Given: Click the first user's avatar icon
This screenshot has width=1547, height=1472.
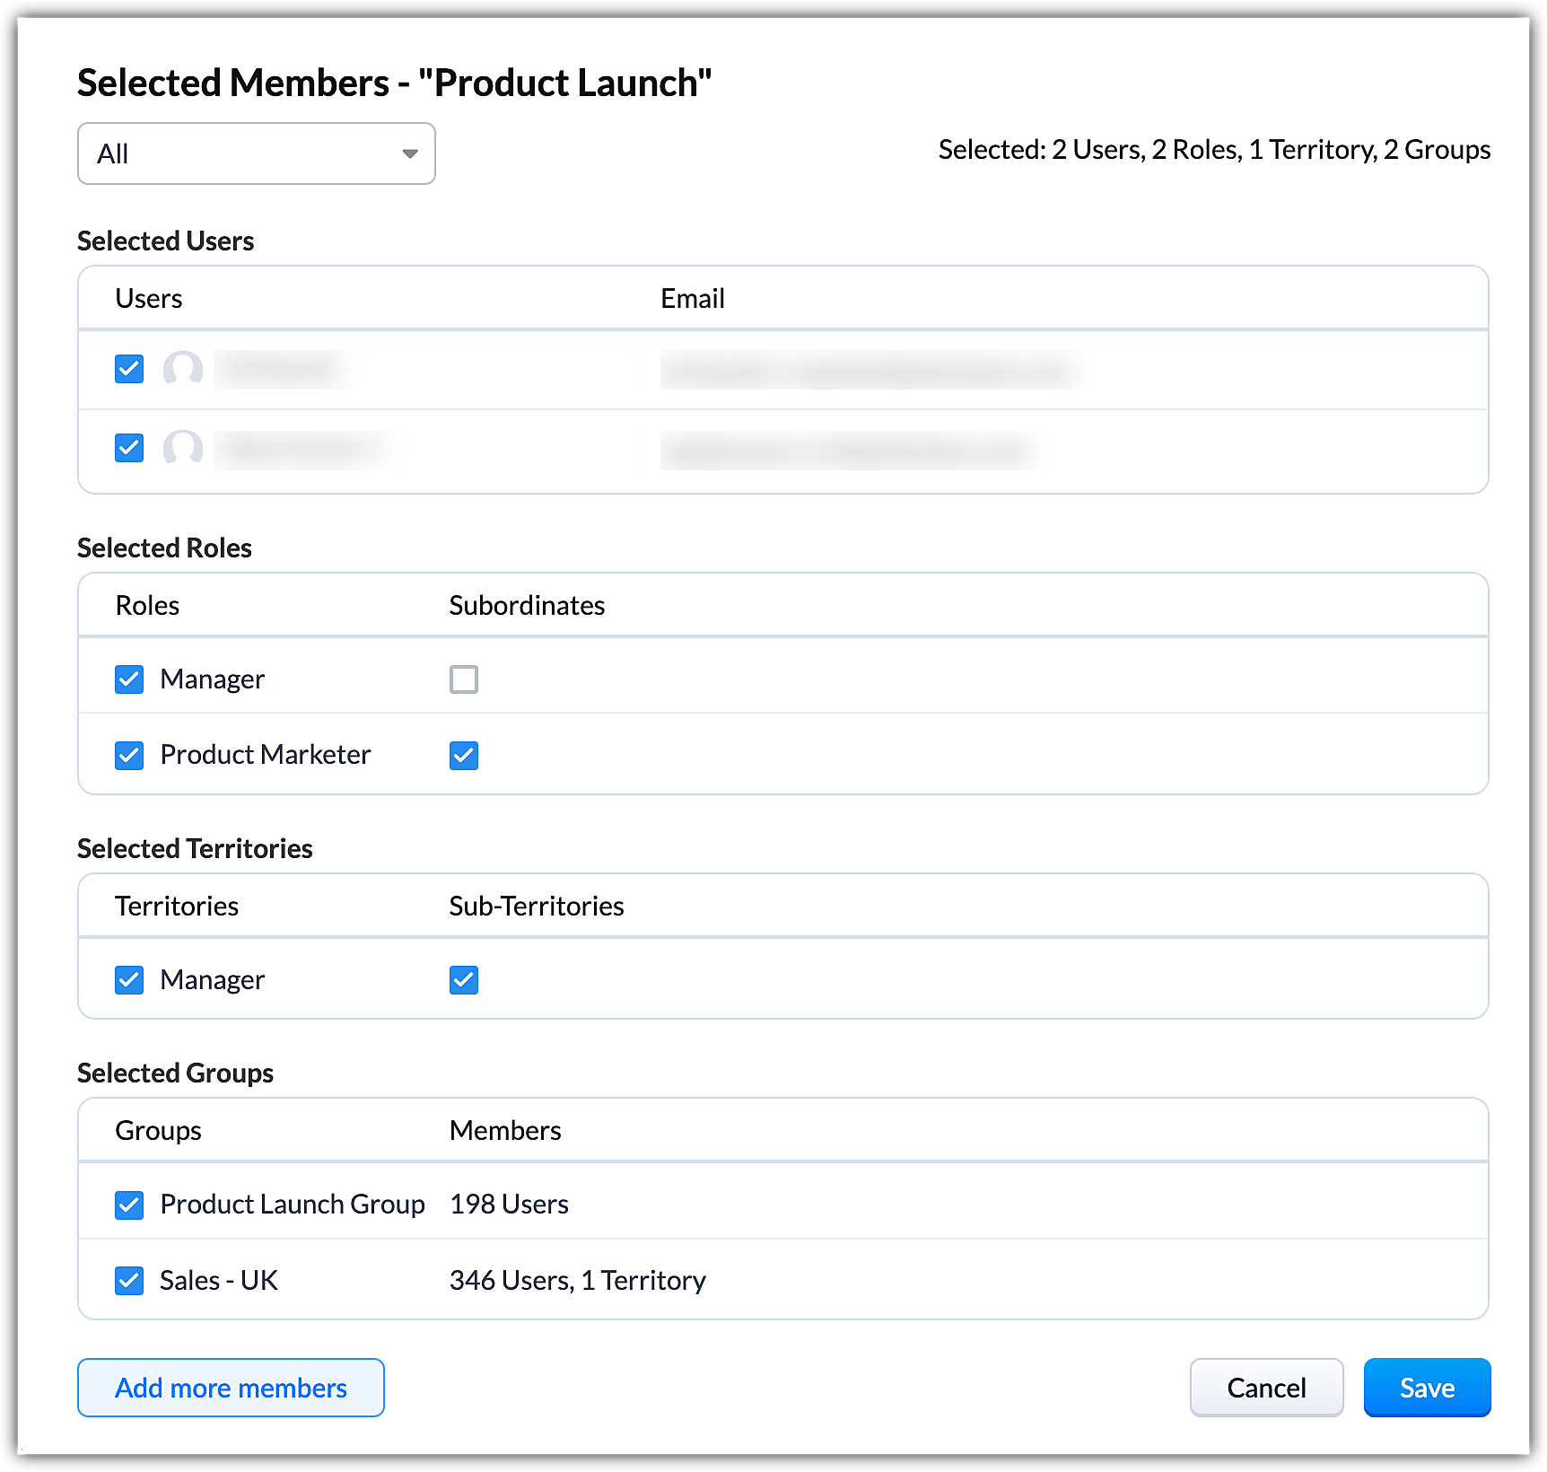Looking at the screenshot, I should coord(183,369).
